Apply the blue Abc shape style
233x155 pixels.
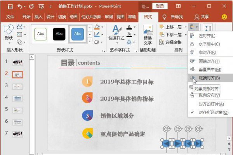tap(78, 34)
